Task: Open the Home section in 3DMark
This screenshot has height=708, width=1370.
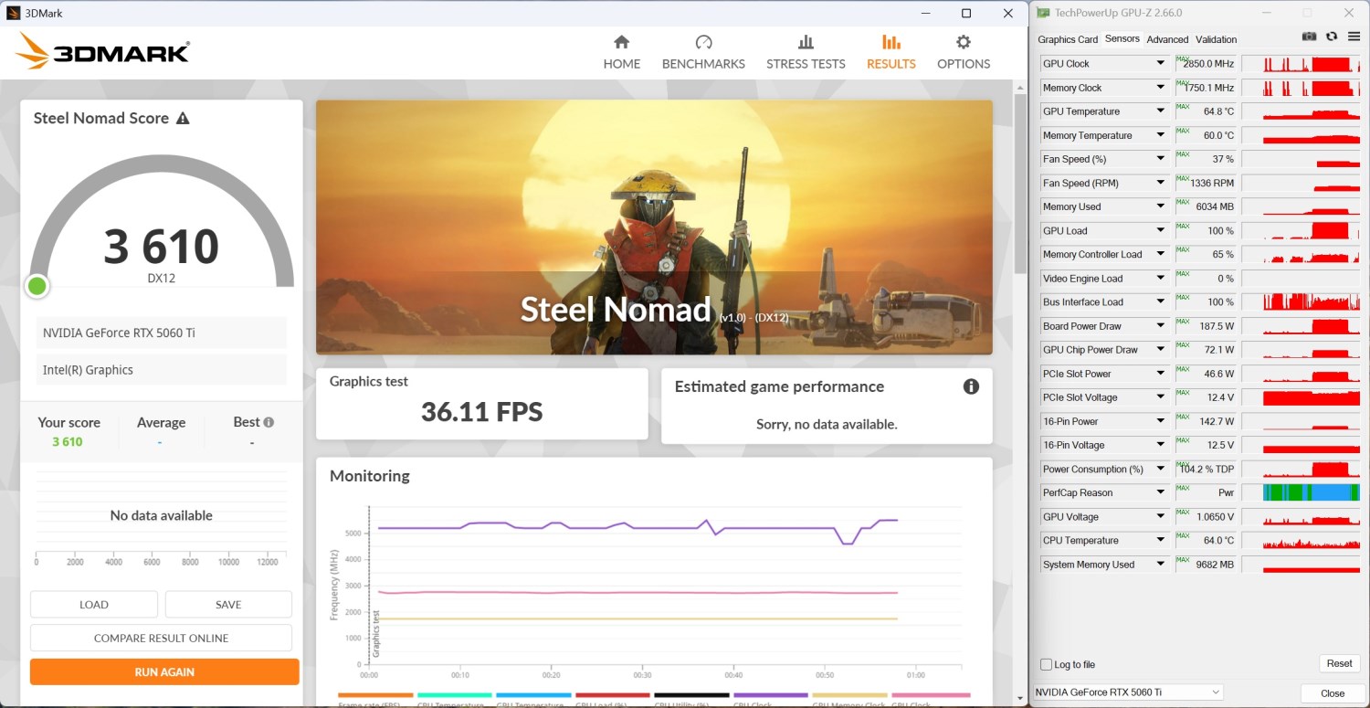Action: 621,52
